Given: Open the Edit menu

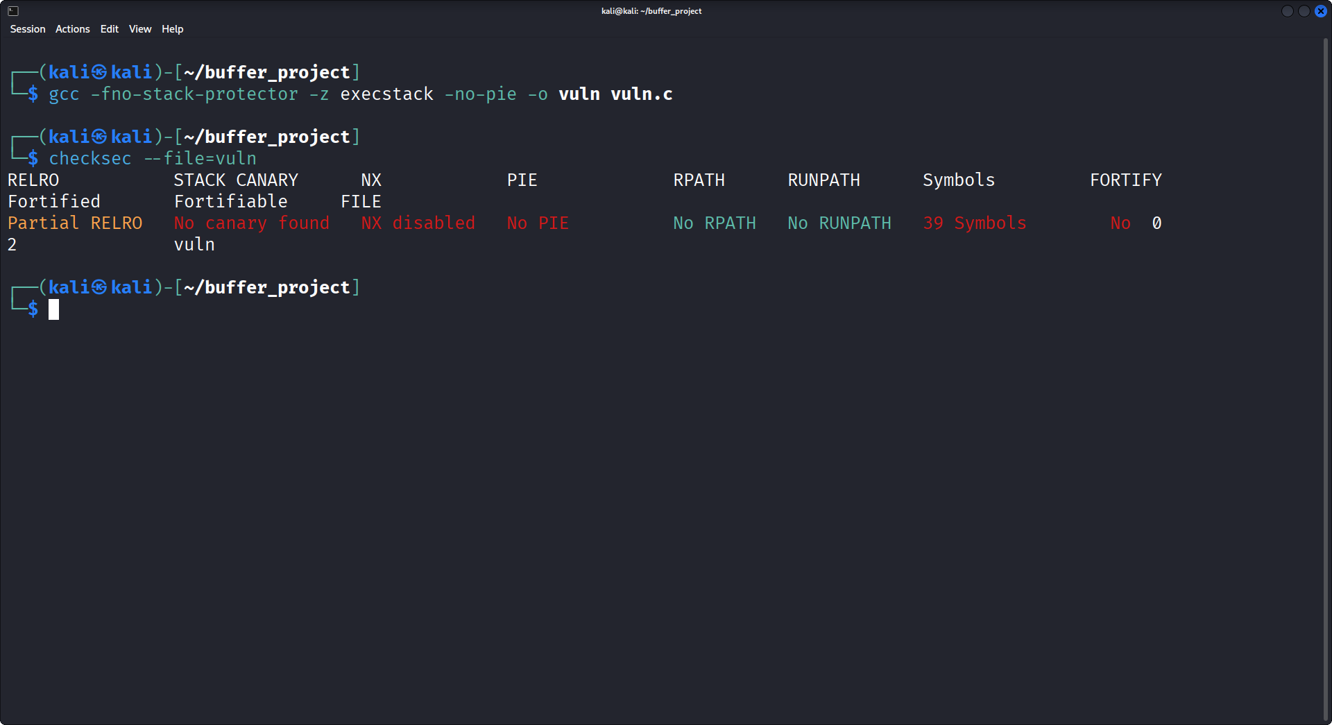Looking at the screenshot, I should point(108,29).
